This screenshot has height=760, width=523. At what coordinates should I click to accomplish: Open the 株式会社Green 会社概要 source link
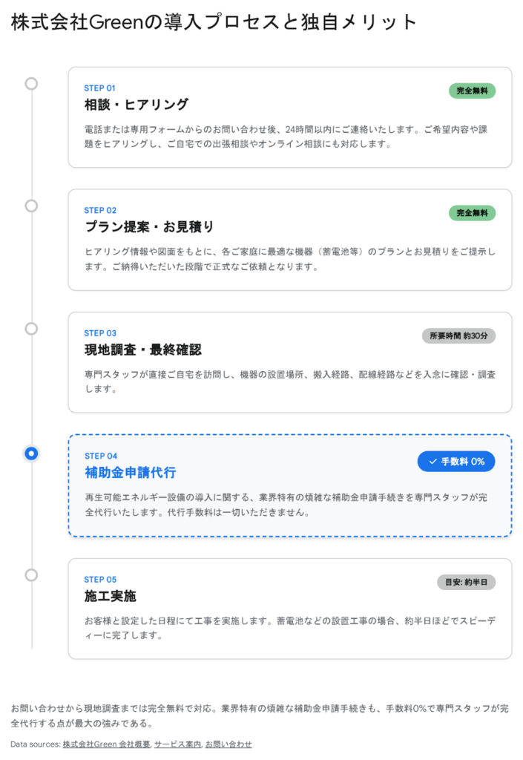tap(107, 744)
